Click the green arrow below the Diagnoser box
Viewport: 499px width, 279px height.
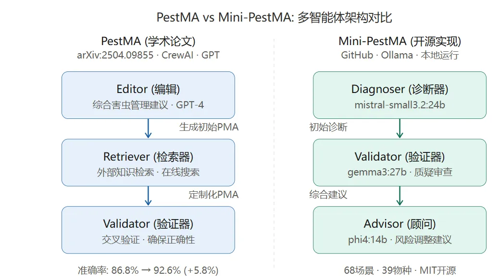pyautogui.click(x=399, y=128)
